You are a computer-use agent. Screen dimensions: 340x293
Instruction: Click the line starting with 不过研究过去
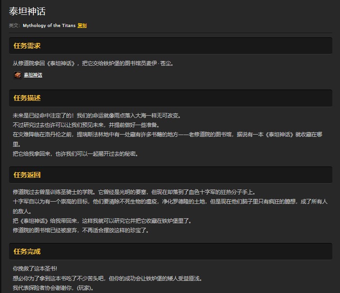[x=86, y=125]
